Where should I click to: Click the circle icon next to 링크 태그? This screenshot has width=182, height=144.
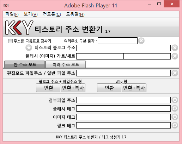tap(175, 125)
